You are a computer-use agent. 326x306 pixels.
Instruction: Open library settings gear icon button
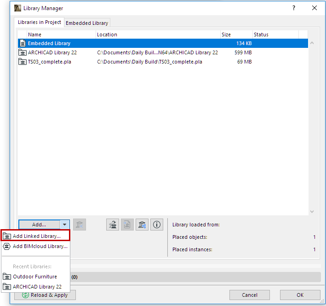click(142, 225)
